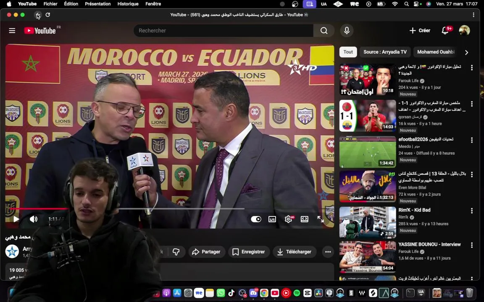This screenshot has height=302, width=484.
Task: Open Spotify from the dock
Action: tap(297, 293)
